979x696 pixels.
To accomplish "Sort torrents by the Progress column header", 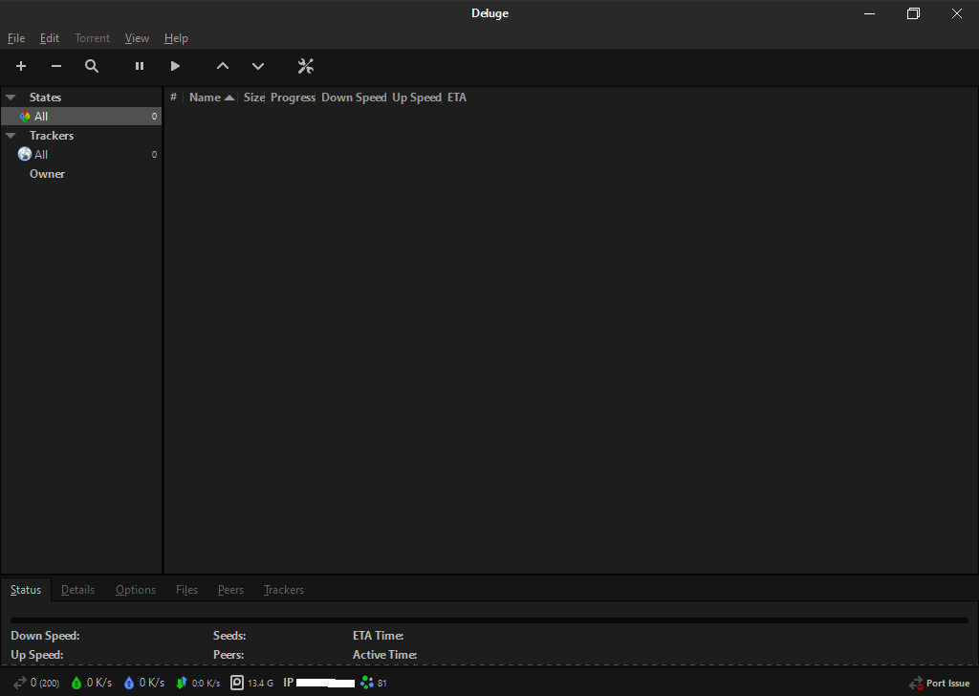I will pos(293,98).
